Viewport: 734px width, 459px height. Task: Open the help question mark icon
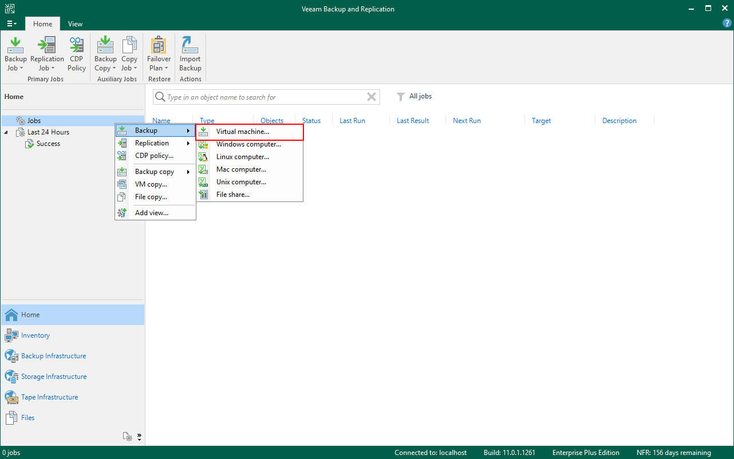click(727, 23)
